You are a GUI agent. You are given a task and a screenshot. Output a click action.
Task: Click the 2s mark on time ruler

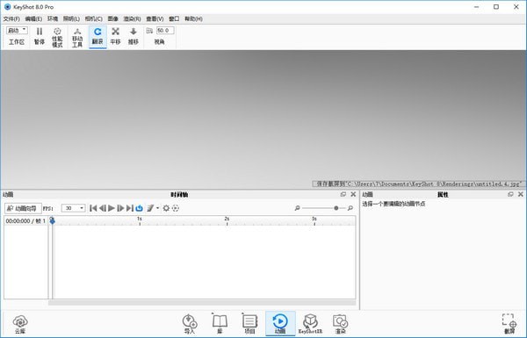click(x=227, y=219)
